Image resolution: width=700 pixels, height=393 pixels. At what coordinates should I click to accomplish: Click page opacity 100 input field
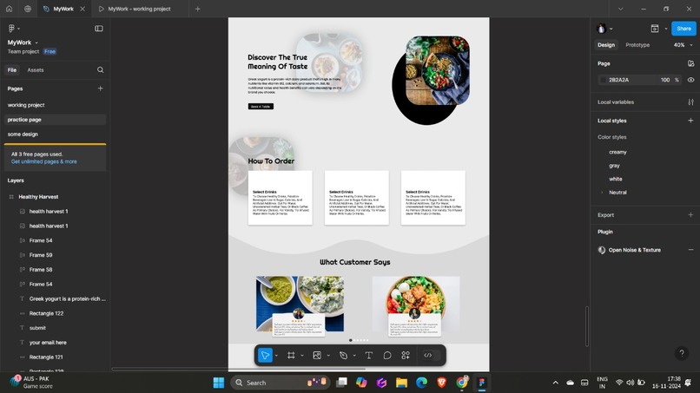[x=664, y=80]
